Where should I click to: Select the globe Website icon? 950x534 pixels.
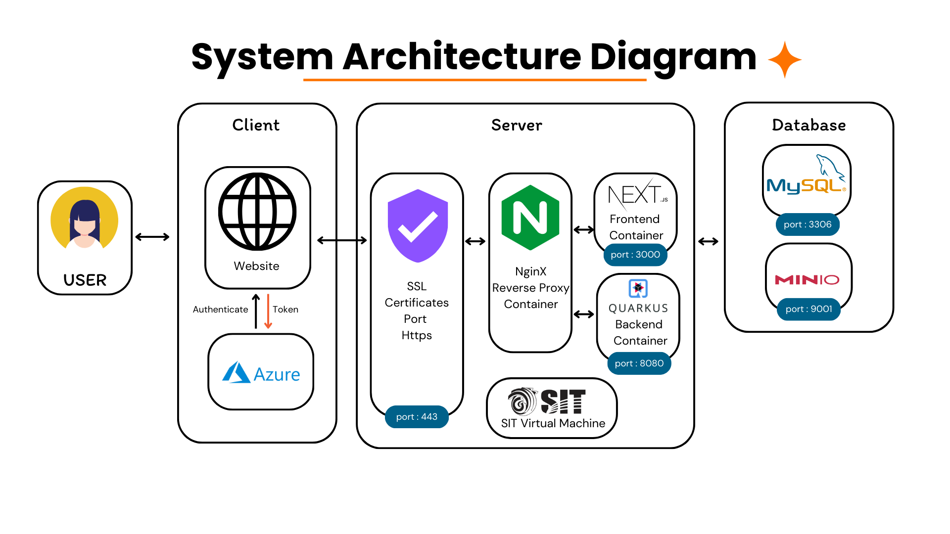click(257, 212)
